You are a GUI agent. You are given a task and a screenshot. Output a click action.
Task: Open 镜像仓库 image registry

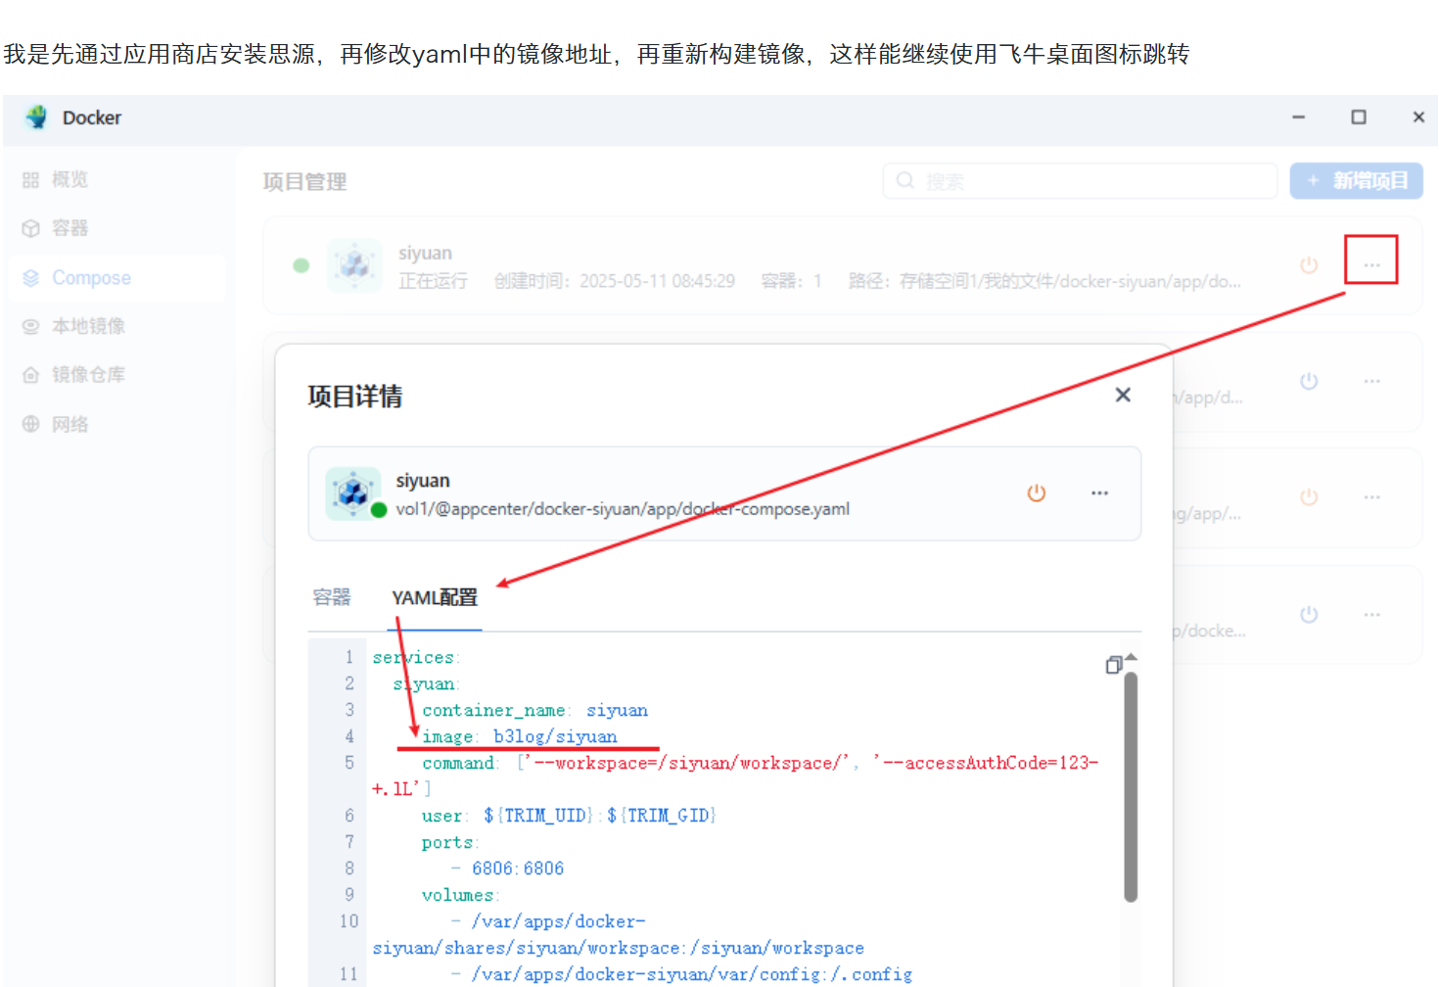click(x=74, y=375)
